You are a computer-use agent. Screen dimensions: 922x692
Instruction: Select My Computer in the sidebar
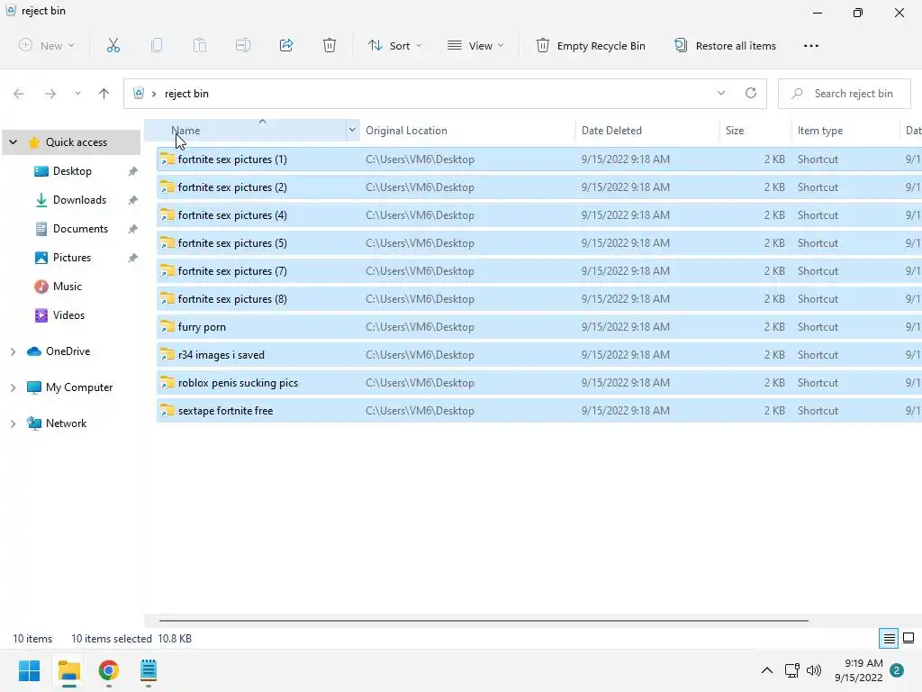79,387
